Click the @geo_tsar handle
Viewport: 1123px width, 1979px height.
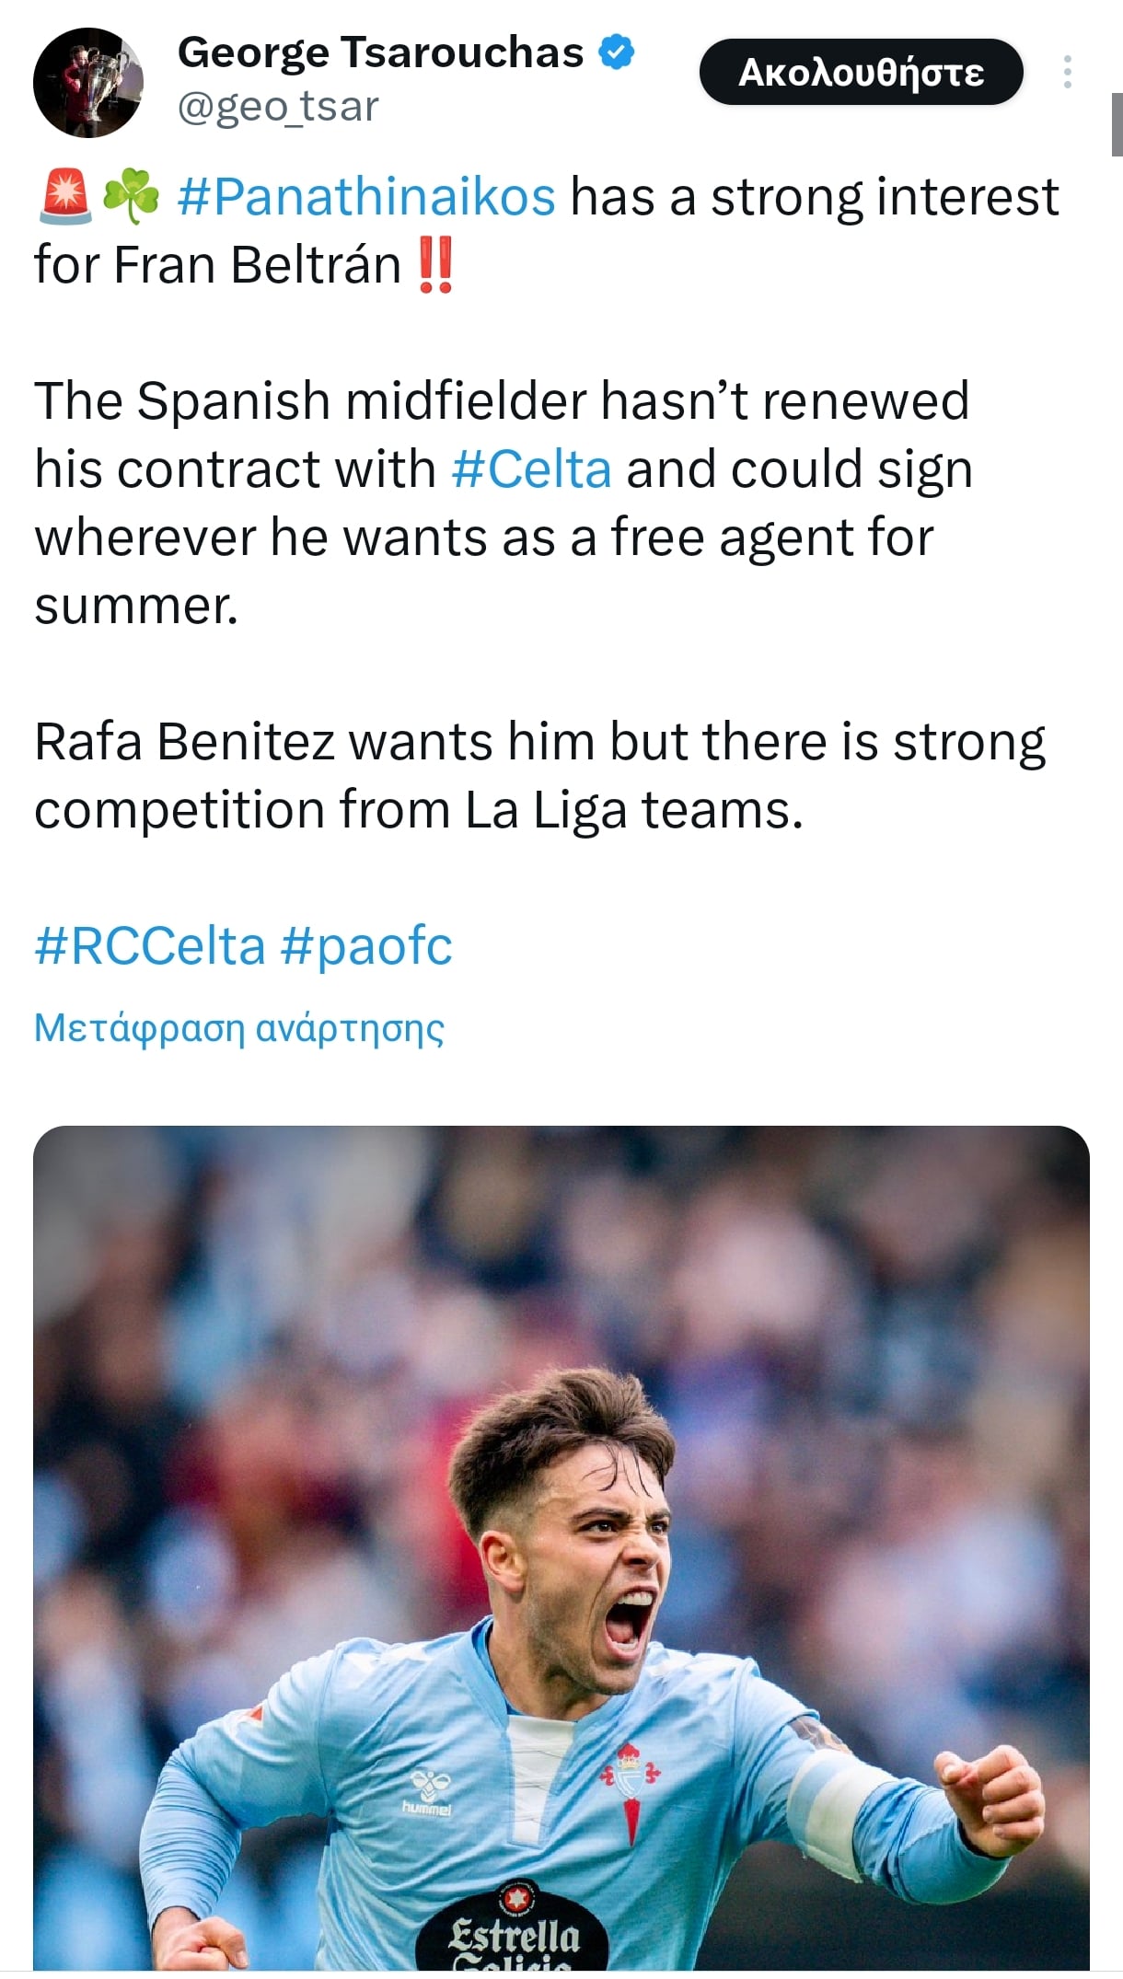pos(277,107)
